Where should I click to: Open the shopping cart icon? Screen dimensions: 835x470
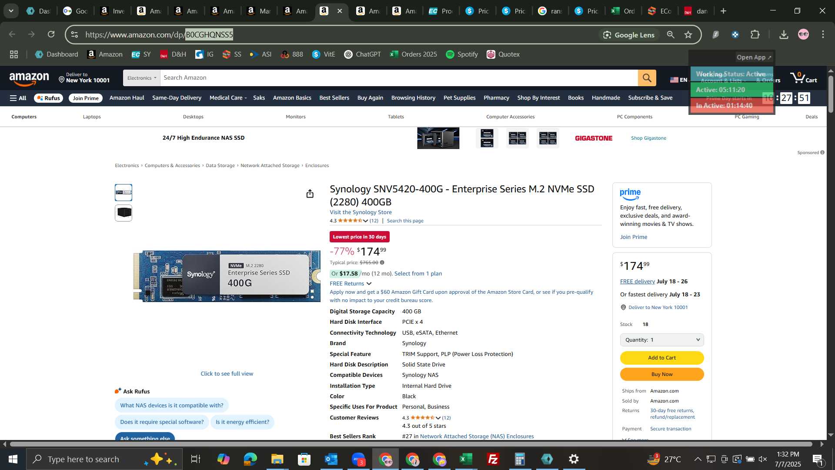(803, 78)
